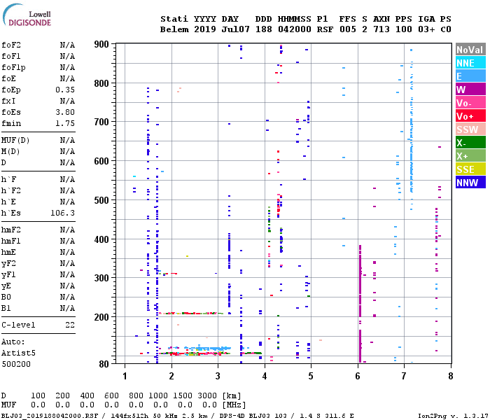Click the 3 MHz x-axis label
The height and width of the screenshot is (420, 490).
tap(218, 376)
